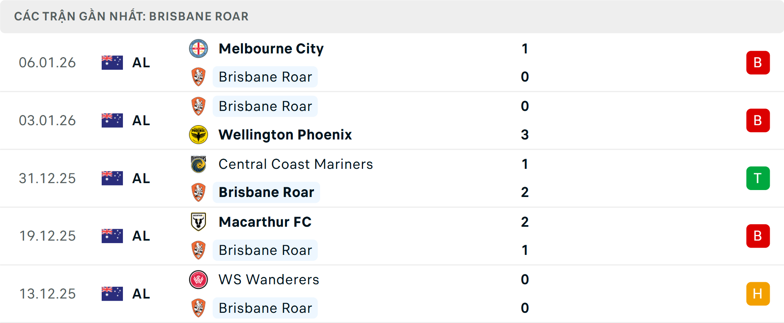Select the Wellington Phoenix logo
Viewport: 784px width, 323px height.
tap(199, 135)
